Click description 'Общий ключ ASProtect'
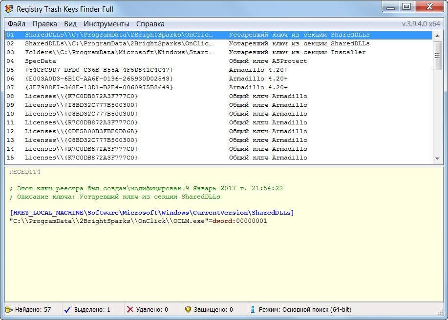This screenshot has width=448, height=320. point(268,61)
